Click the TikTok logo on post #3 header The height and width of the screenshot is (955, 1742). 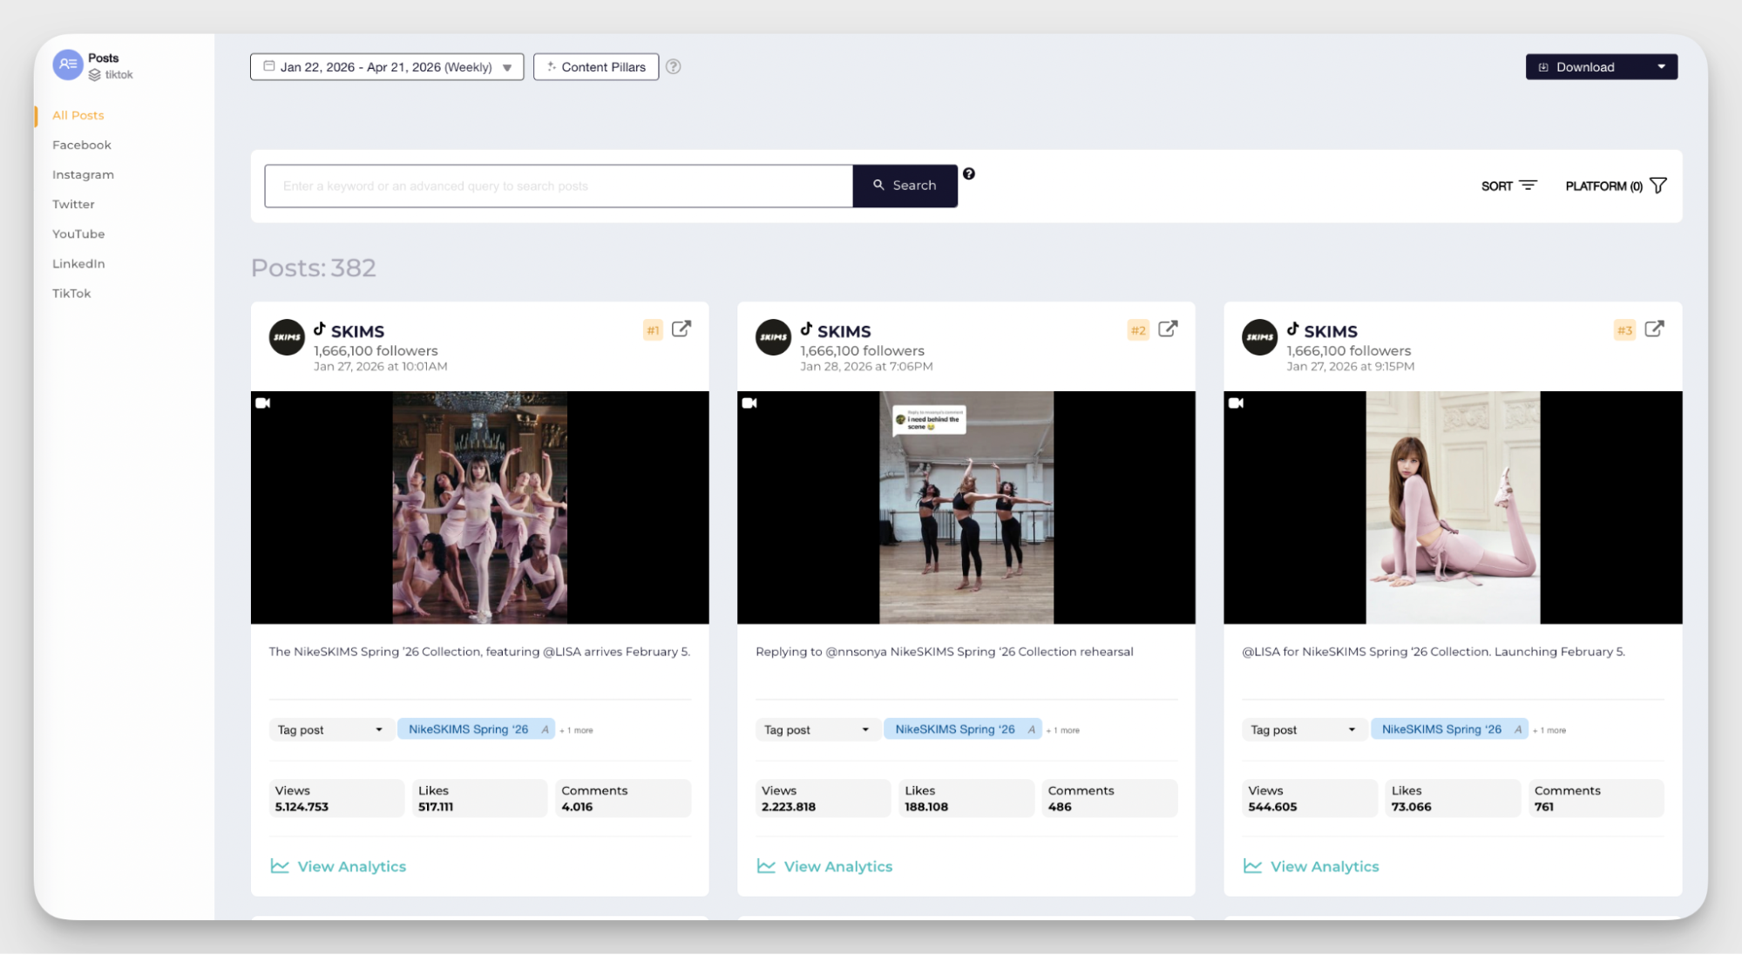coord(1292,328)
